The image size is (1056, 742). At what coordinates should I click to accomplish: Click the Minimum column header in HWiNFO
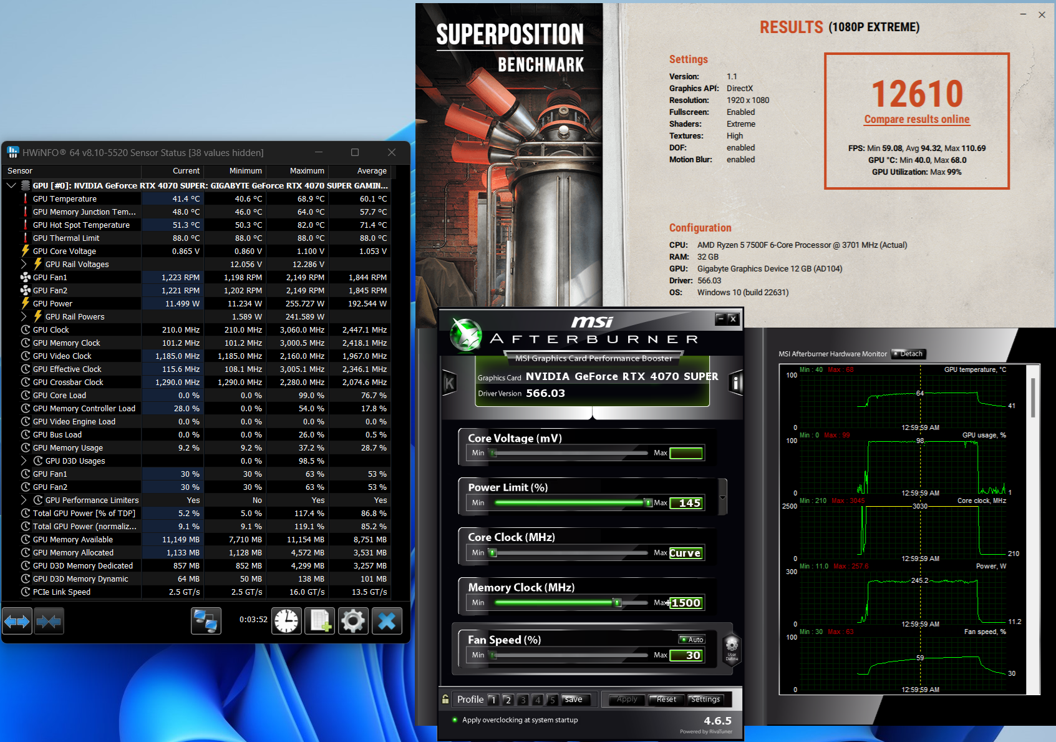(235, 171)
